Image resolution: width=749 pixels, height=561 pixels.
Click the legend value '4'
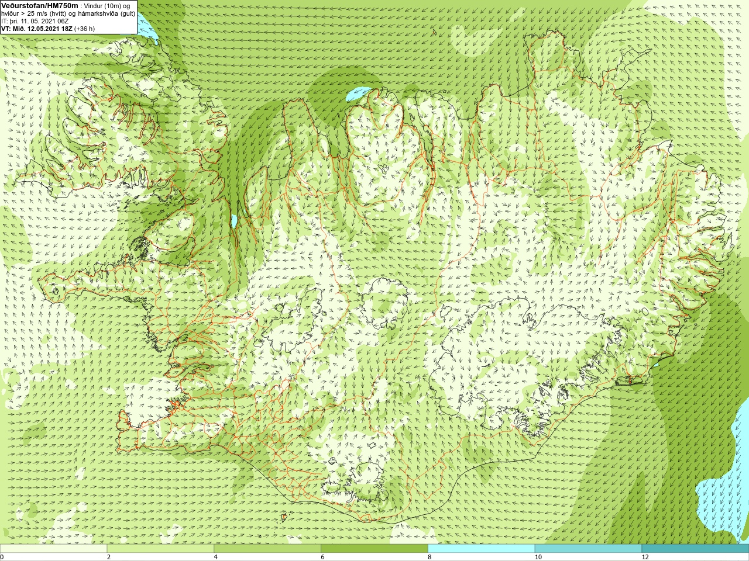click(x=216, y=557)
